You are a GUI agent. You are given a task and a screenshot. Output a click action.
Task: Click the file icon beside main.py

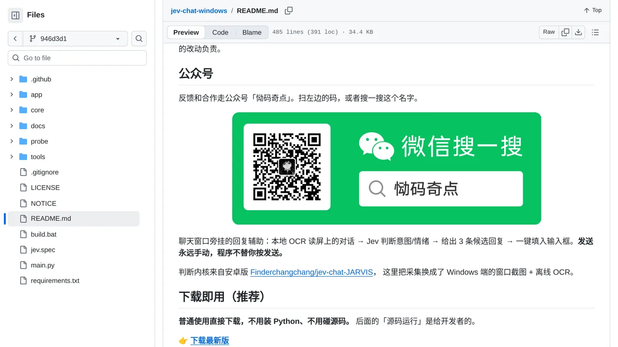pyautogui.click(x=23, y=265)
